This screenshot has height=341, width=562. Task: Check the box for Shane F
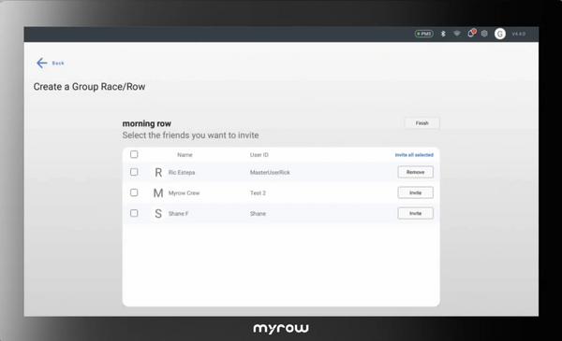(x=134, y=213)
